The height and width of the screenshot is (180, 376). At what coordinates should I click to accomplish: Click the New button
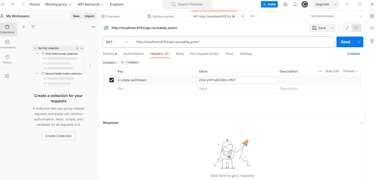point(76,16)
